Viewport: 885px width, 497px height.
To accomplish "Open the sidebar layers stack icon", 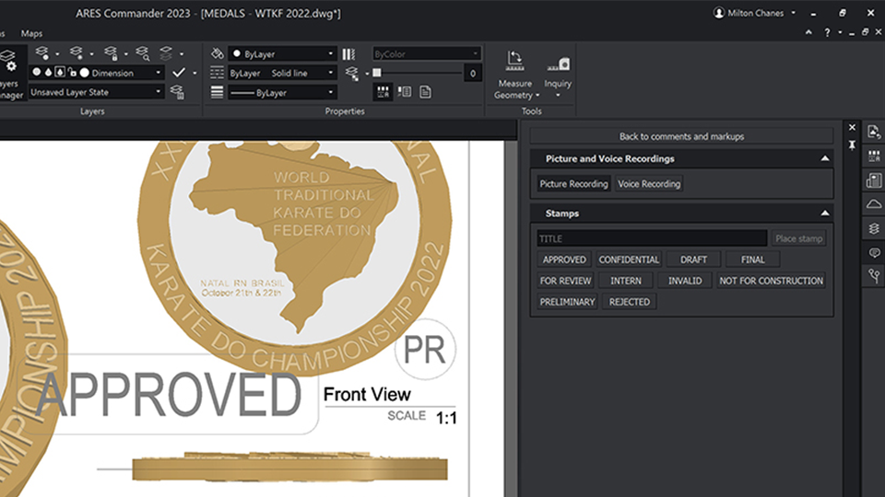I will pos(874,228).
